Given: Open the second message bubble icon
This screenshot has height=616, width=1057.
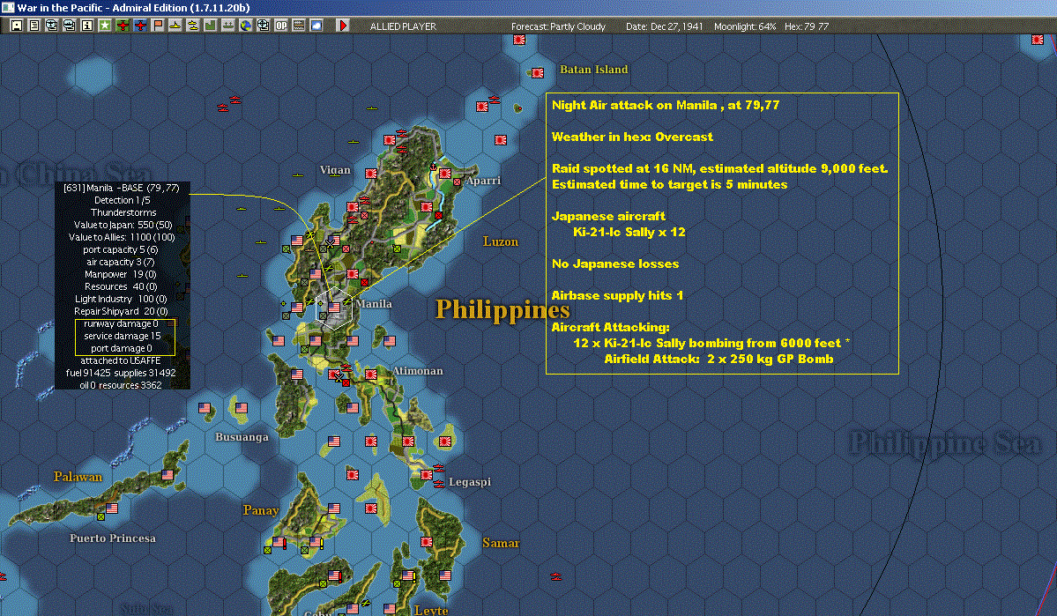Looking at the screenshot, I should point(70,26).
